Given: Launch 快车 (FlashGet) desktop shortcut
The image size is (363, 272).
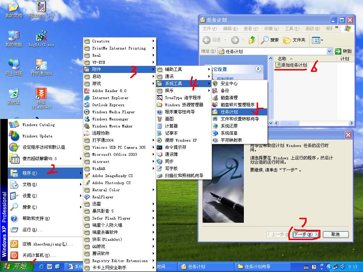Looking at the screenshot, I should click(x=41, y=98).
